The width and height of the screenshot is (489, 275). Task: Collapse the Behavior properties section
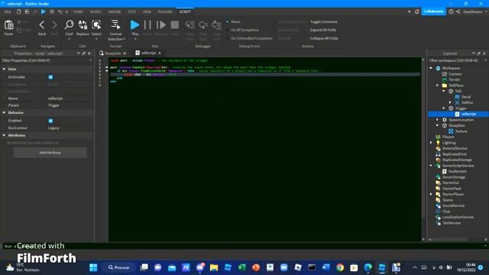[x=4, y=112]
